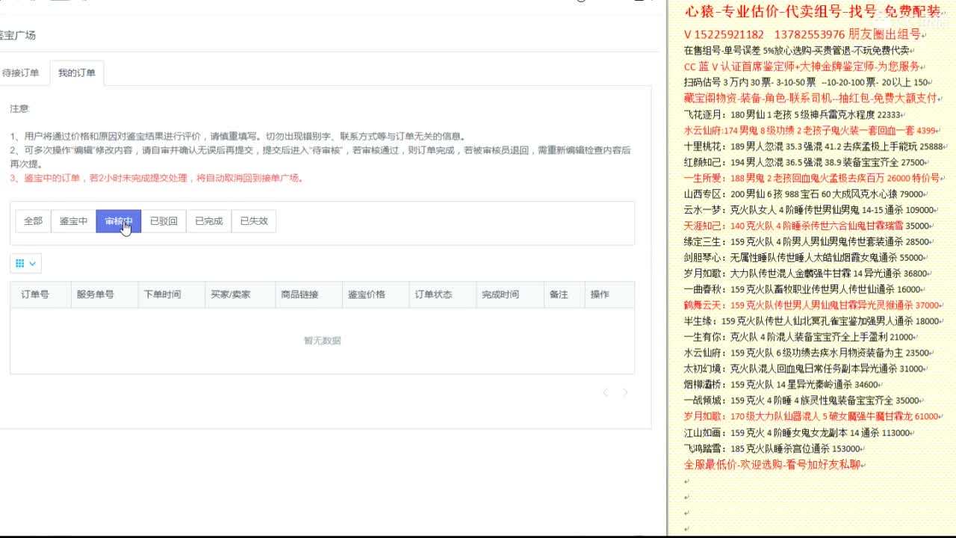Click the previous page arrow below the table
Image resolution: width=956 pixels, height=538 pixels.
click(605, 392)
